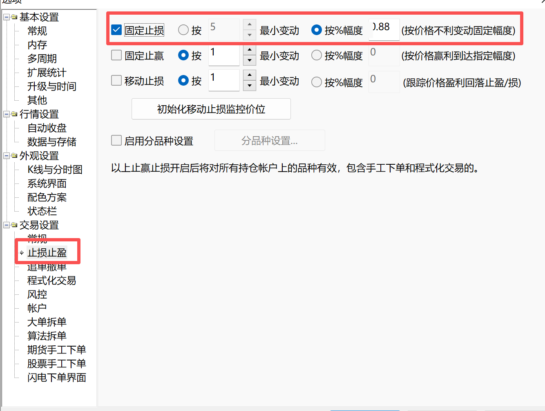The image size is (545, 411).
Task: Click the 外观设置 folder icon
Action: click(x=14, y=156)
